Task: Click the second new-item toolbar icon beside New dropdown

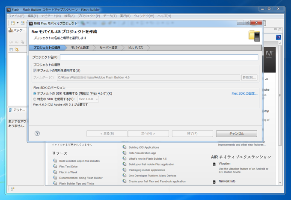Action: pyautogui.click(x=23, y=23)
